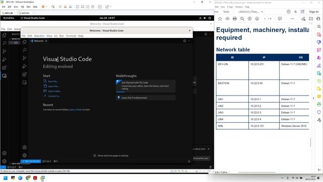The image size is (323, 182).
Task: Click Sign In in Acrobat
Action: click(314, 12)
